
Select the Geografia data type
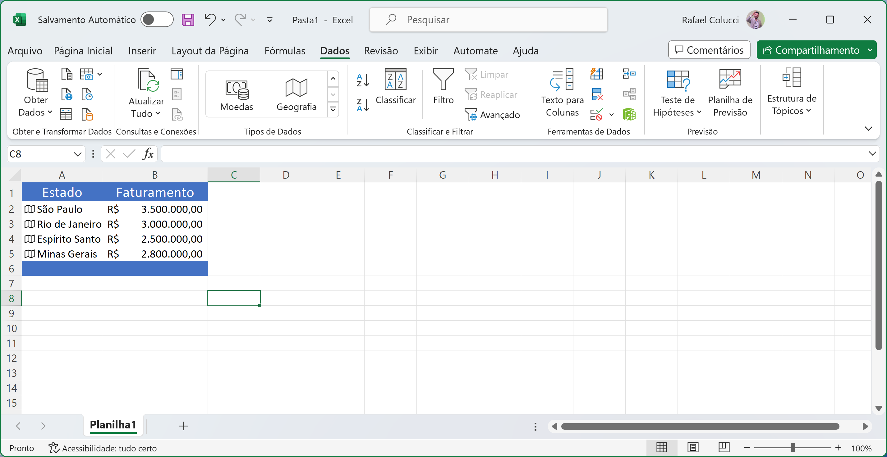click(296, 93)
